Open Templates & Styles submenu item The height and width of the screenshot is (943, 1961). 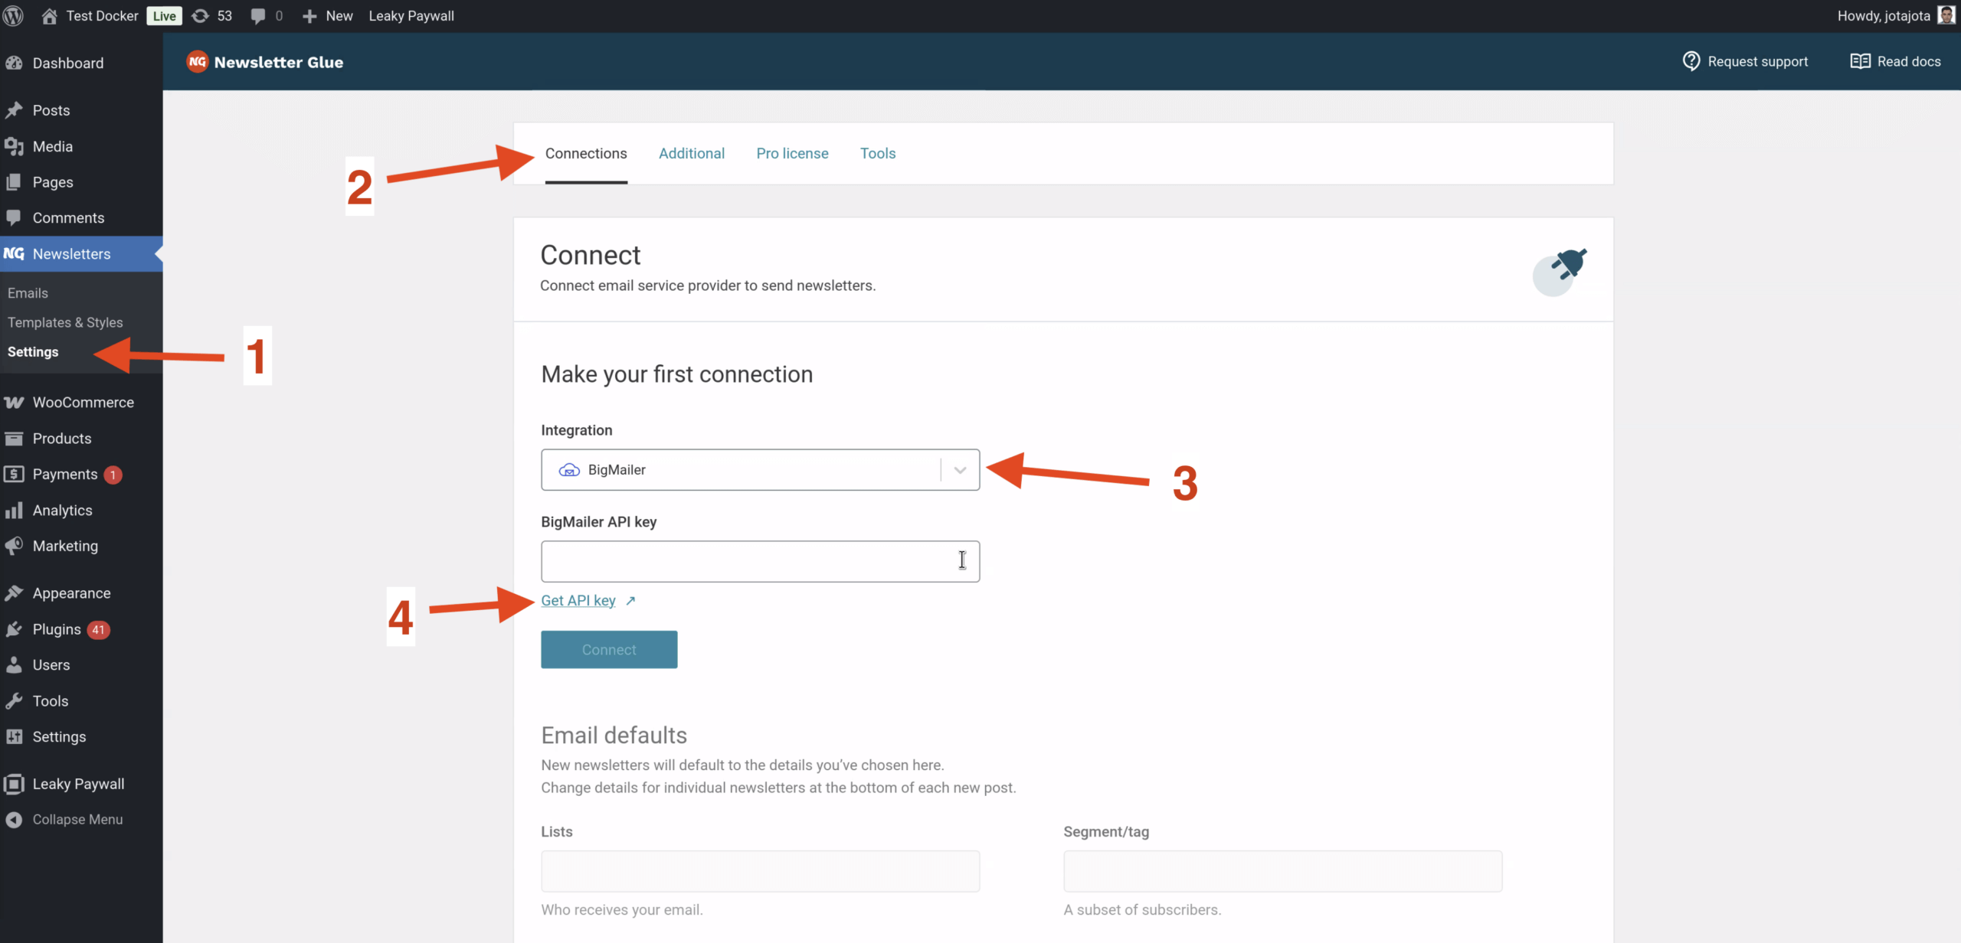pos(65,322)
